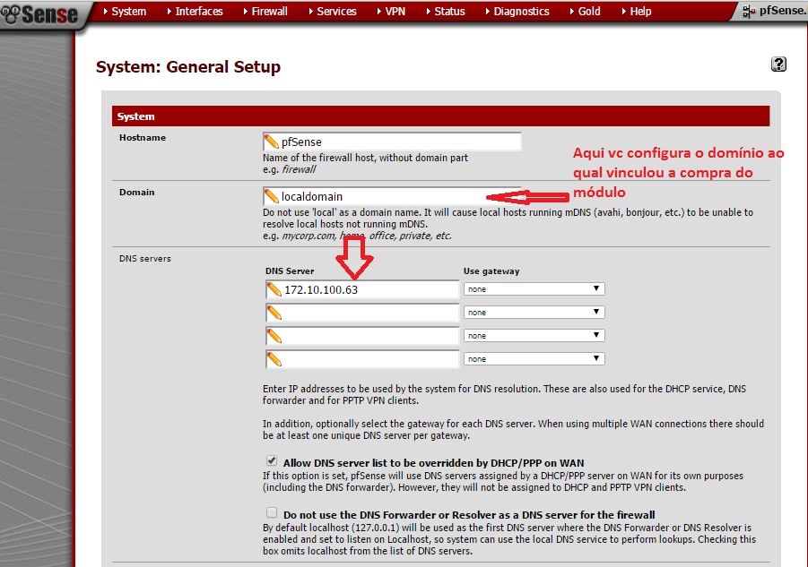Uncheck Allow DNS server list override option
Screen dimensions: 808x567
[x=272, y=460]
